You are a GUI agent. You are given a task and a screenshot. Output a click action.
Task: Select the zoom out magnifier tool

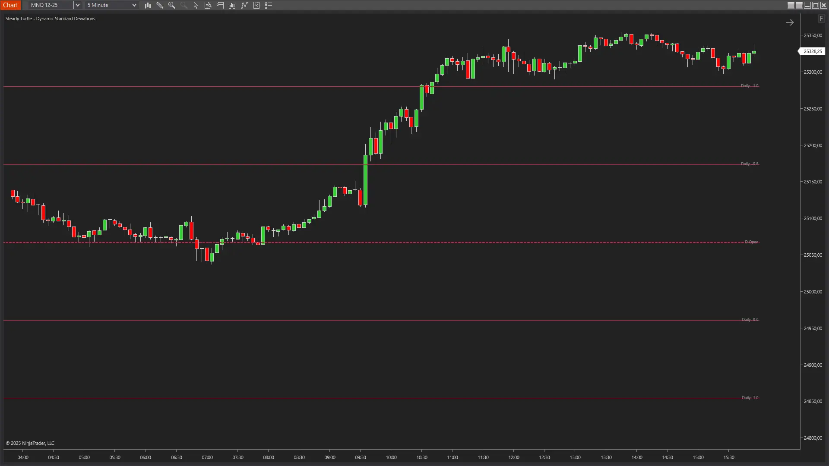(x=184, y=5)
